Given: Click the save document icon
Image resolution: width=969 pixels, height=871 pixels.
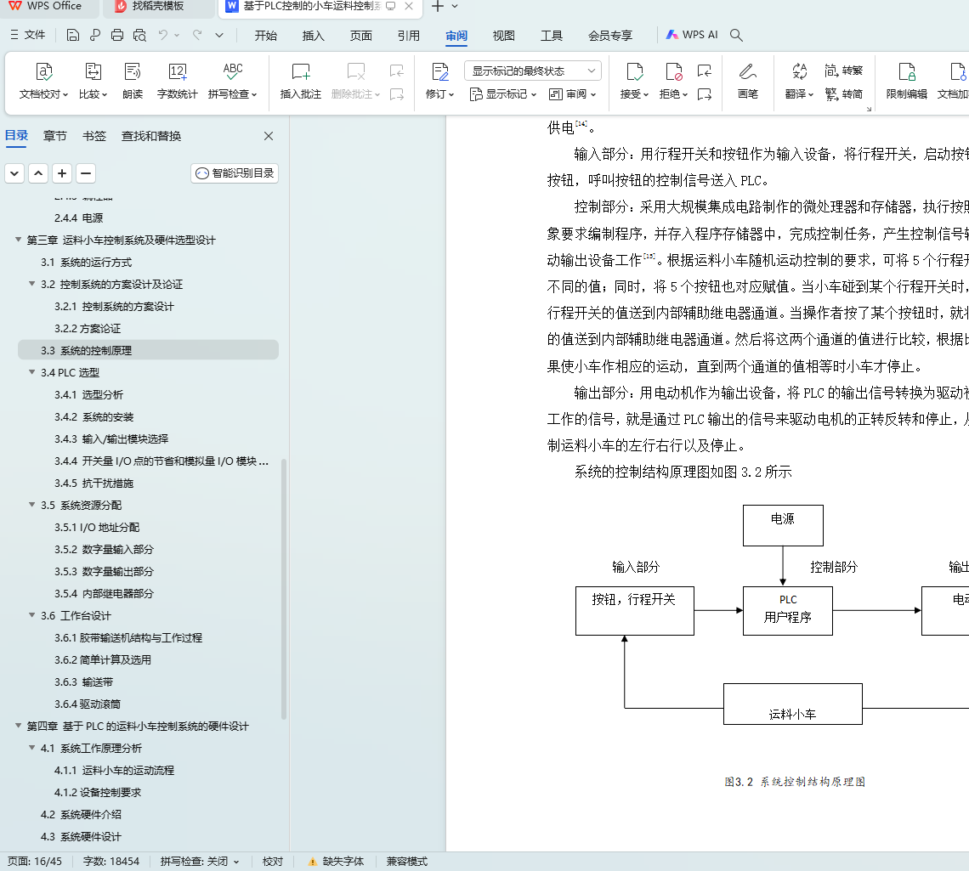Looking at the screenshot, I should click(x=73, y=35).
